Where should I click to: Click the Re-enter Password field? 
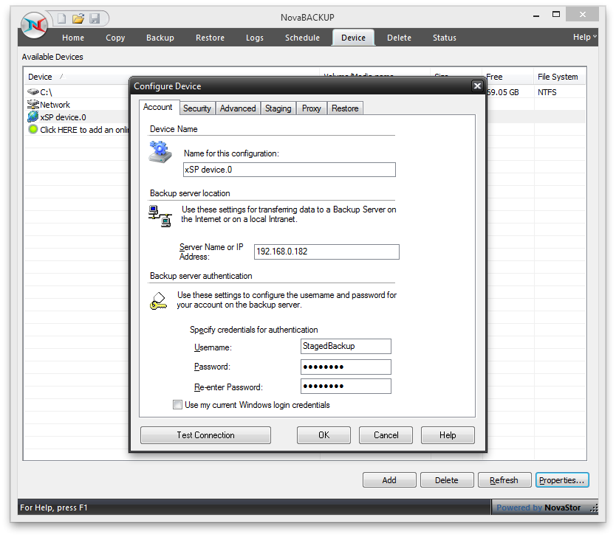[x=346, y=386]
